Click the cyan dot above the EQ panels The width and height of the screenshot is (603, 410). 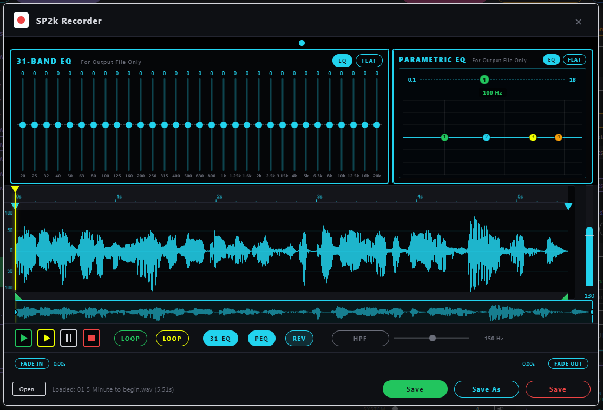point(301,43)
